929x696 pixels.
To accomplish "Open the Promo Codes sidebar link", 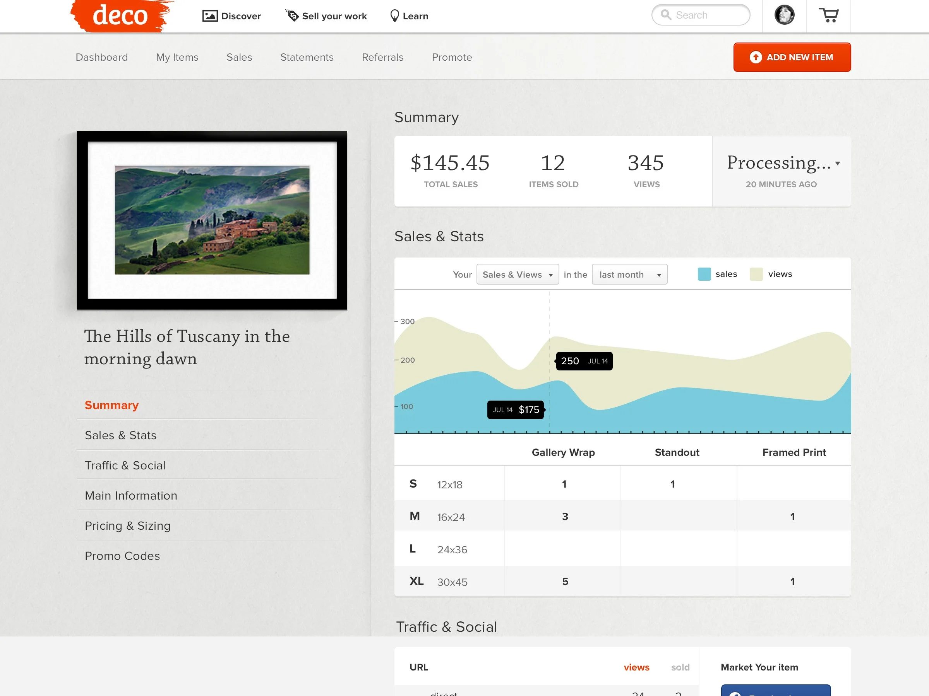I will [x=122, y=556].
